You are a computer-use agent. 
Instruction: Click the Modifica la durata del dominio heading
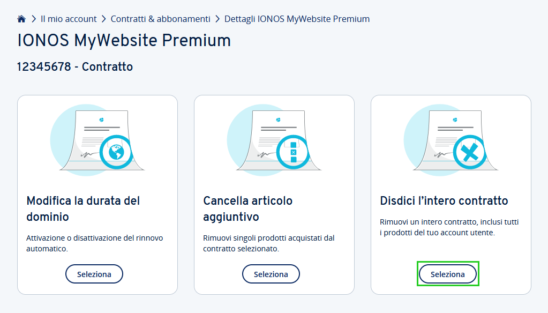83,209
